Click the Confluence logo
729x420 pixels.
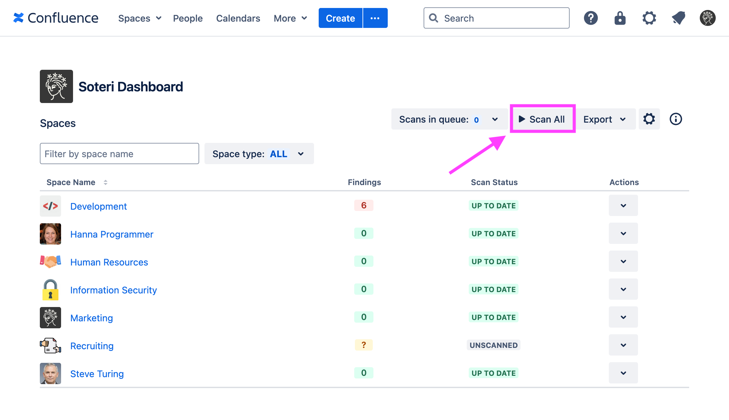(55, 18)
